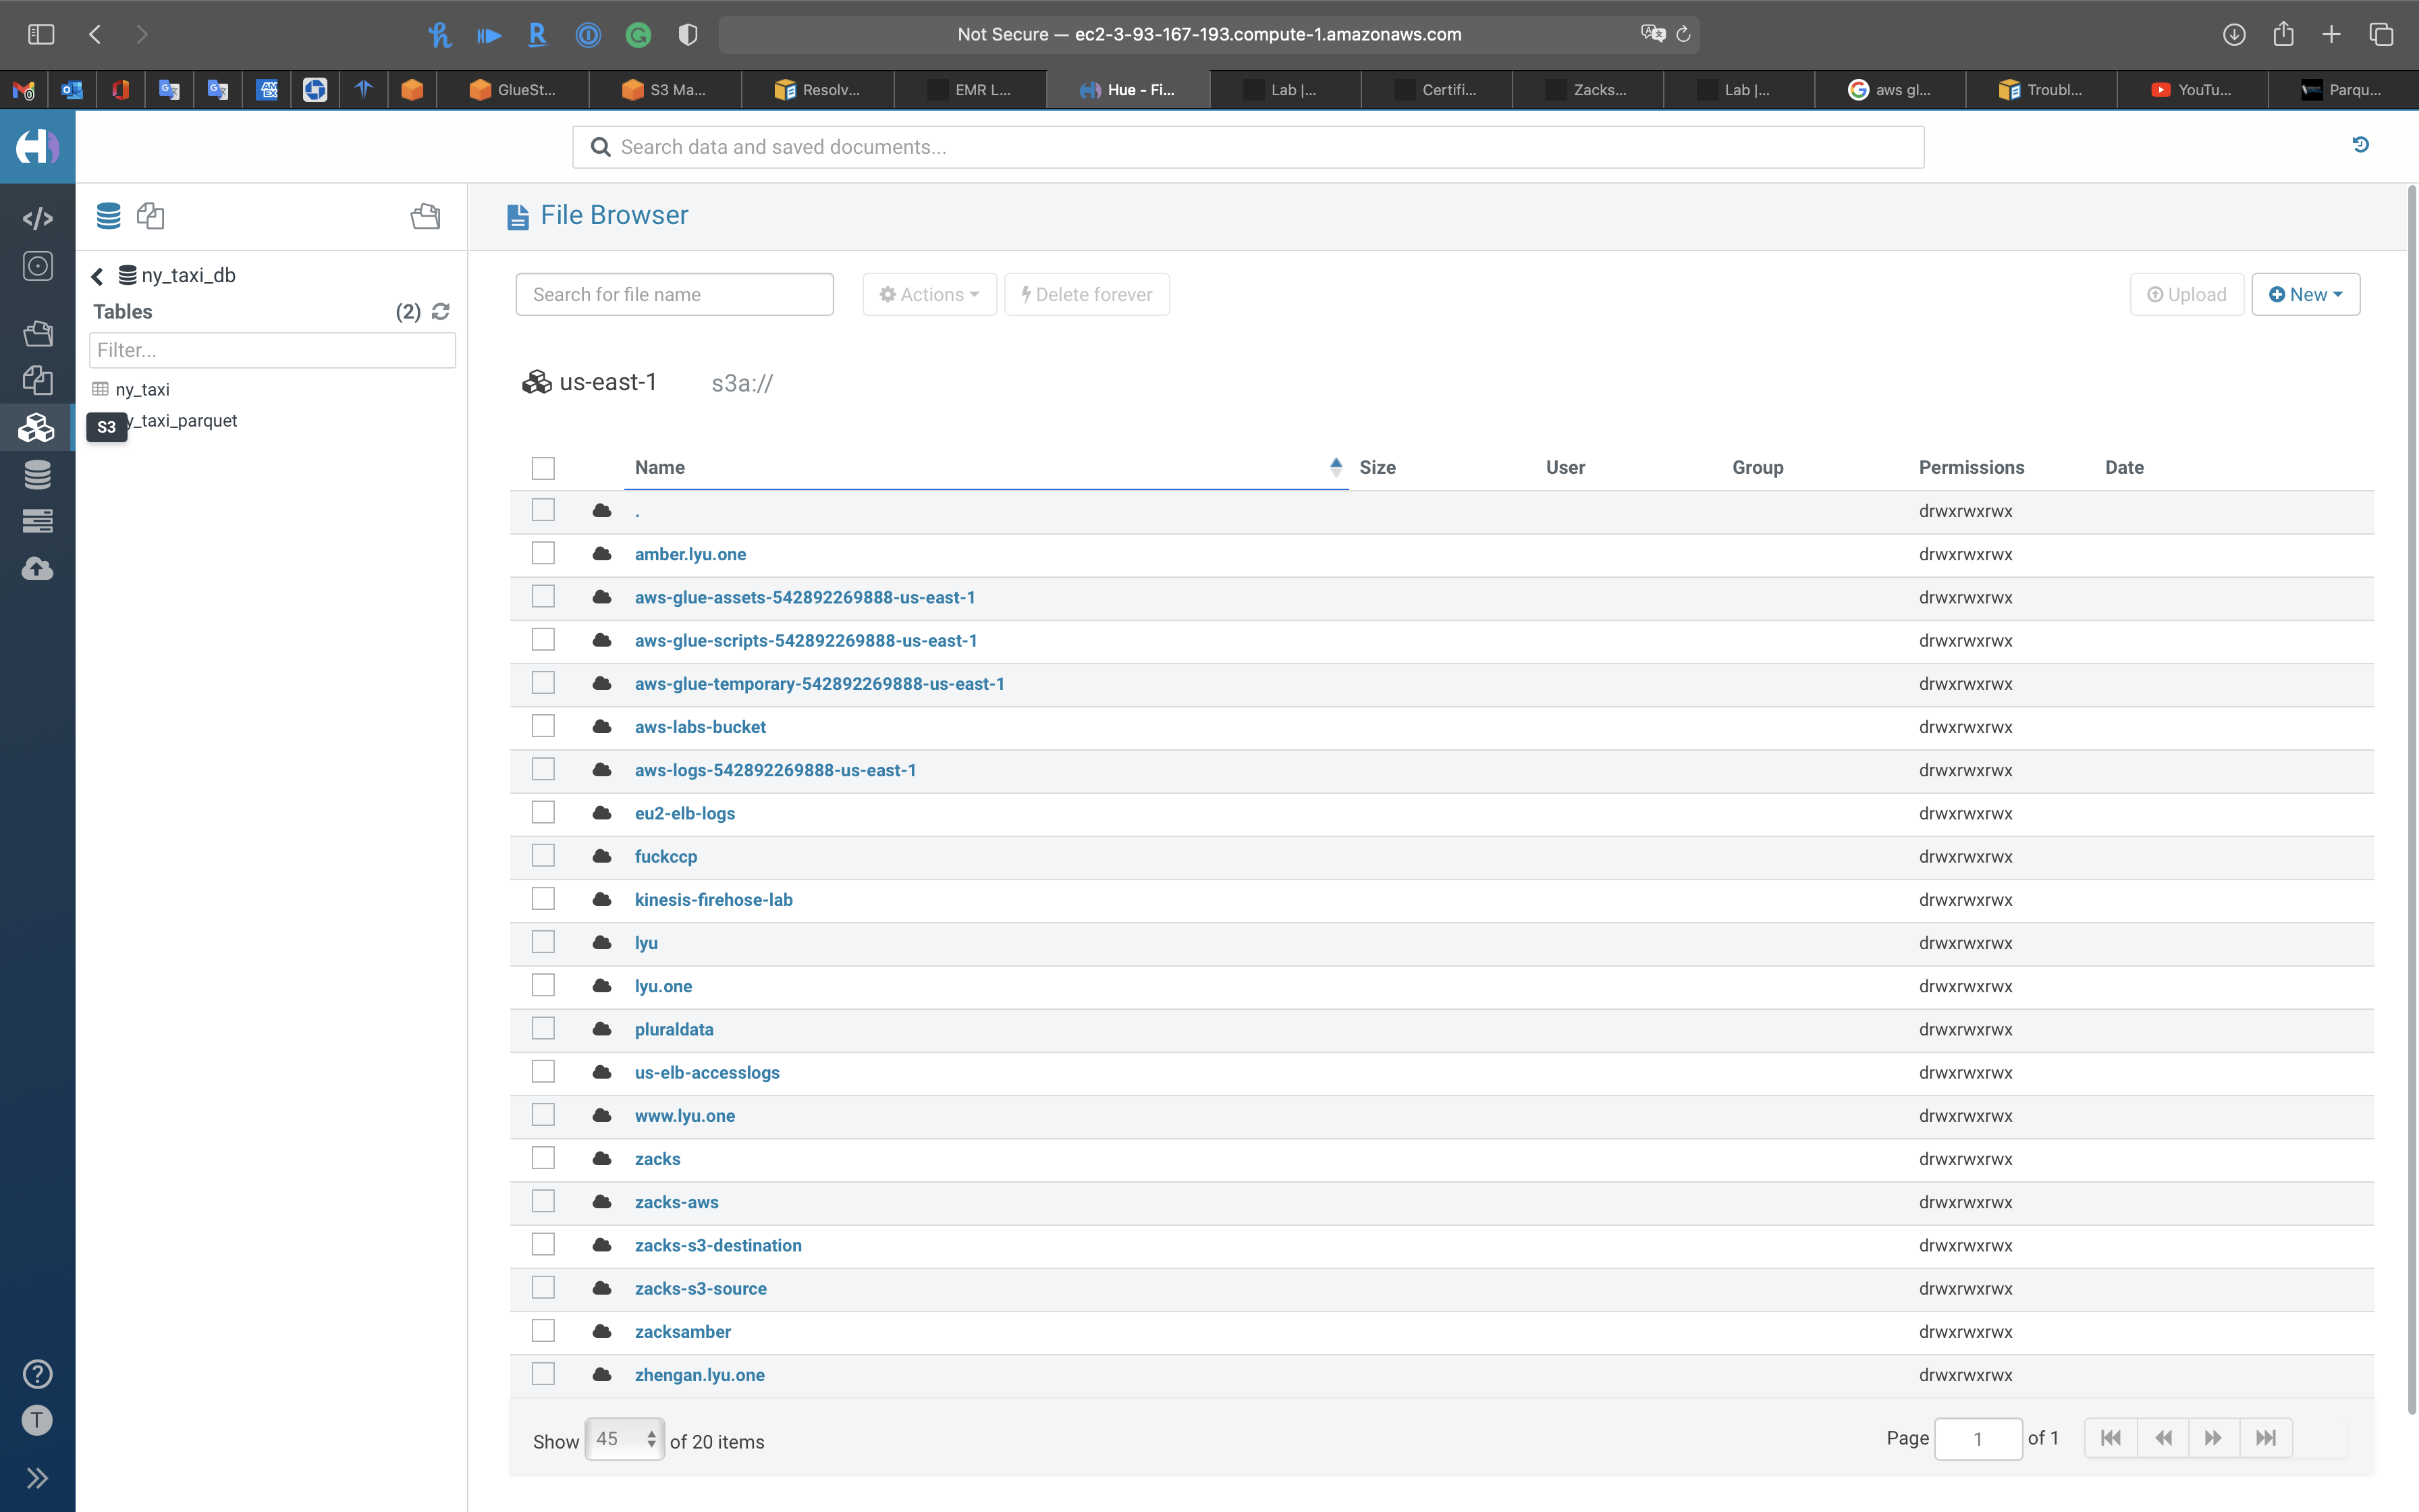Switch to the S3 Ma... browser tab
This screenshot has width=2419, height=1512.
665,90
